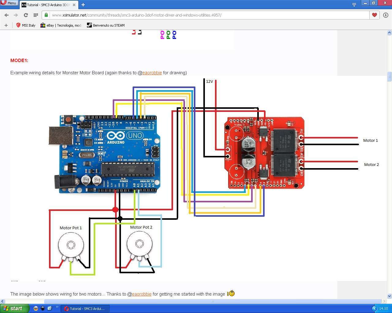This screenshot has height=313, width=392.
Task: Open a new tab with plus button
Action: click(83, 5)
